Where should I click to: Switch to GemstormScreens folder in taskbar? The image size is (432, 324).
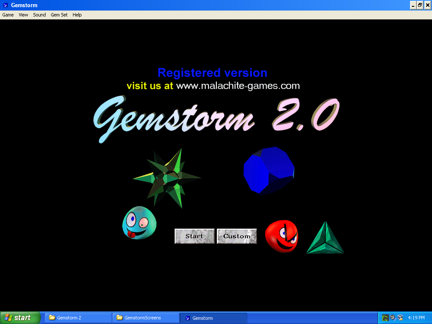tap(146, 318)
